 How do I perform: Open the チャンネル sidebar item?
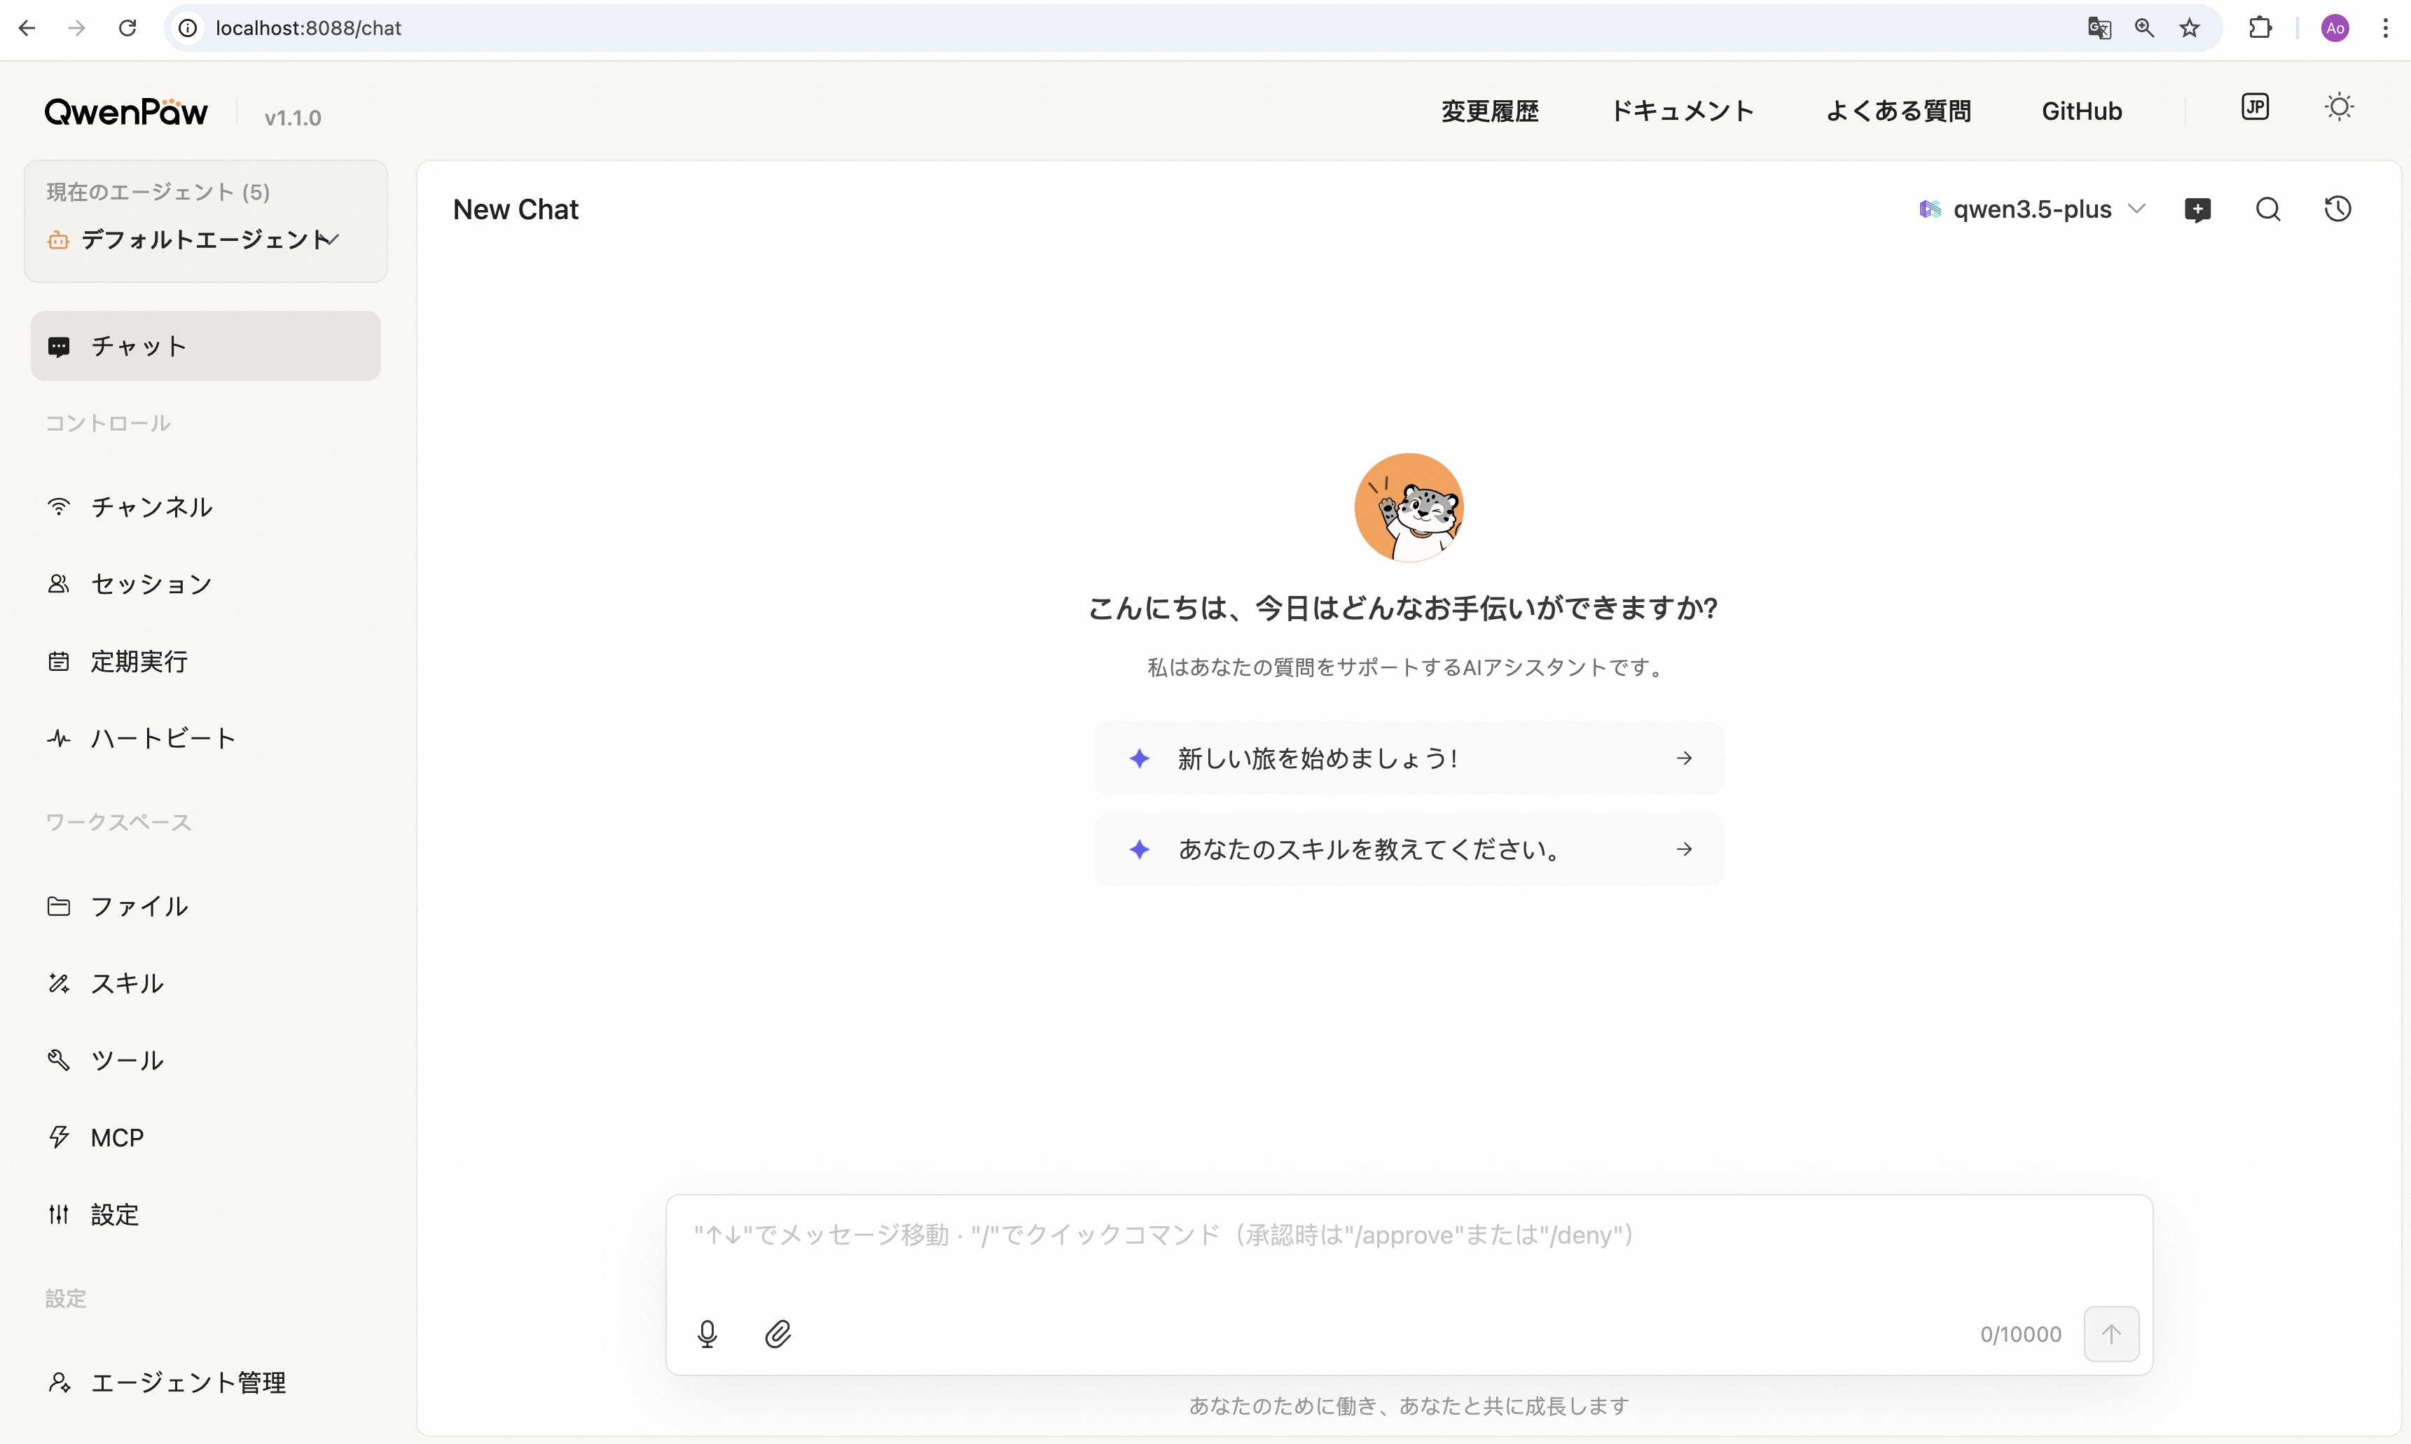coord(151,507)
